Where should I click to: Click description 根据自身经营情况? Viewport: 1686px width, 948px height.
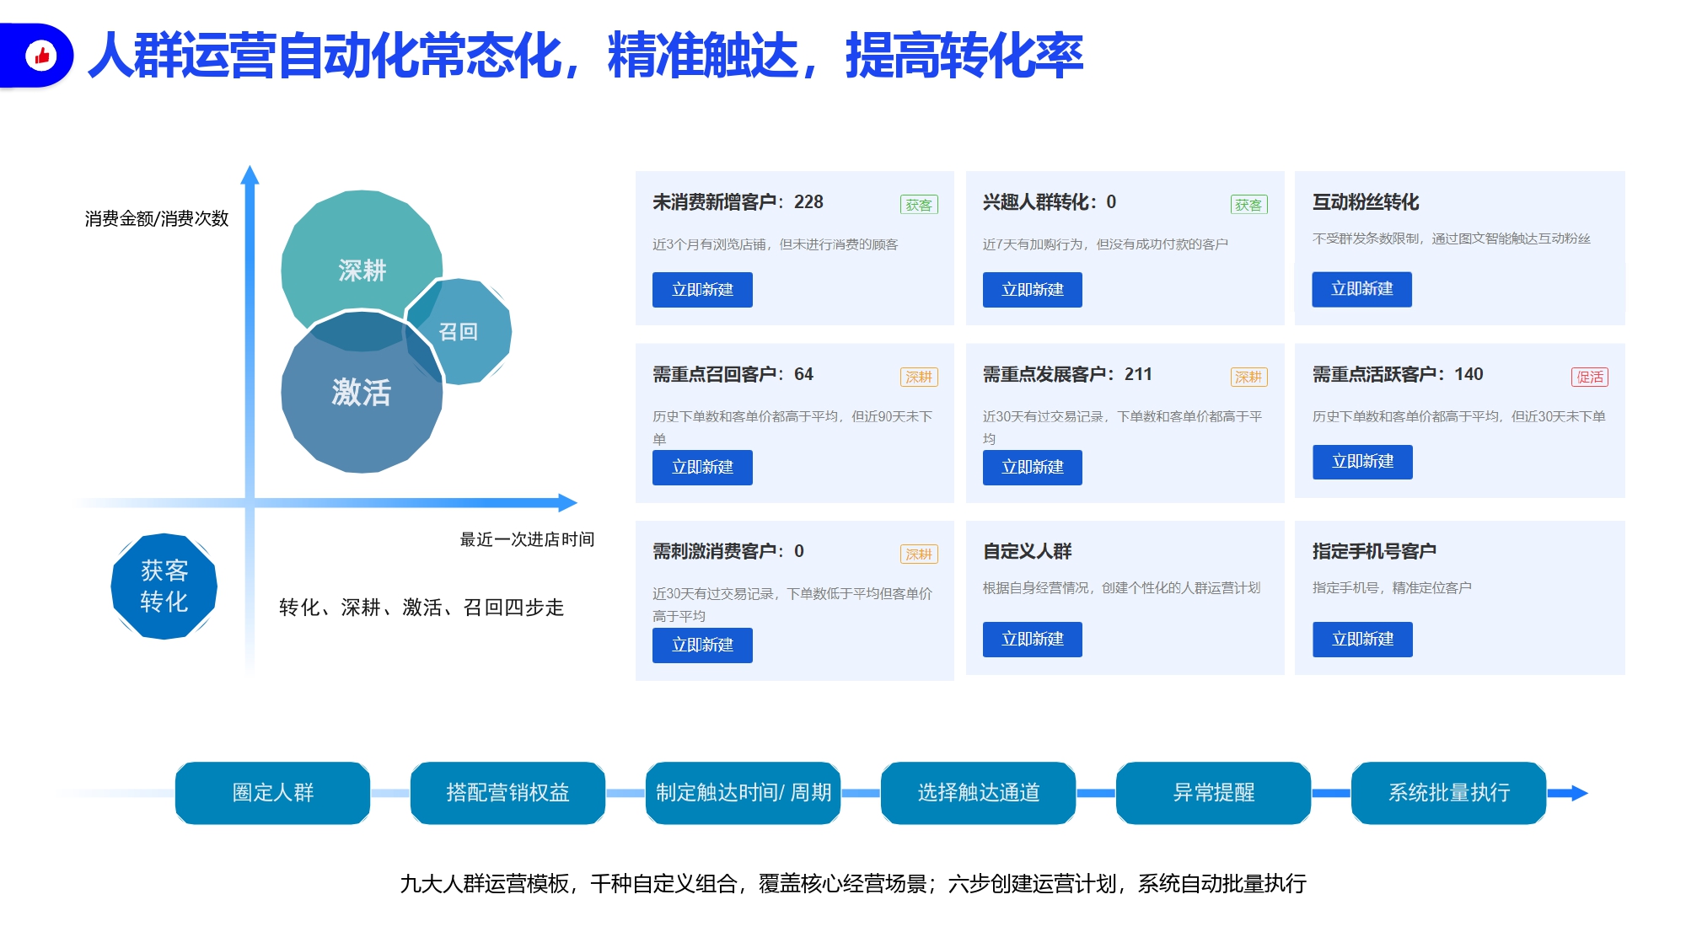point(1121,587)
